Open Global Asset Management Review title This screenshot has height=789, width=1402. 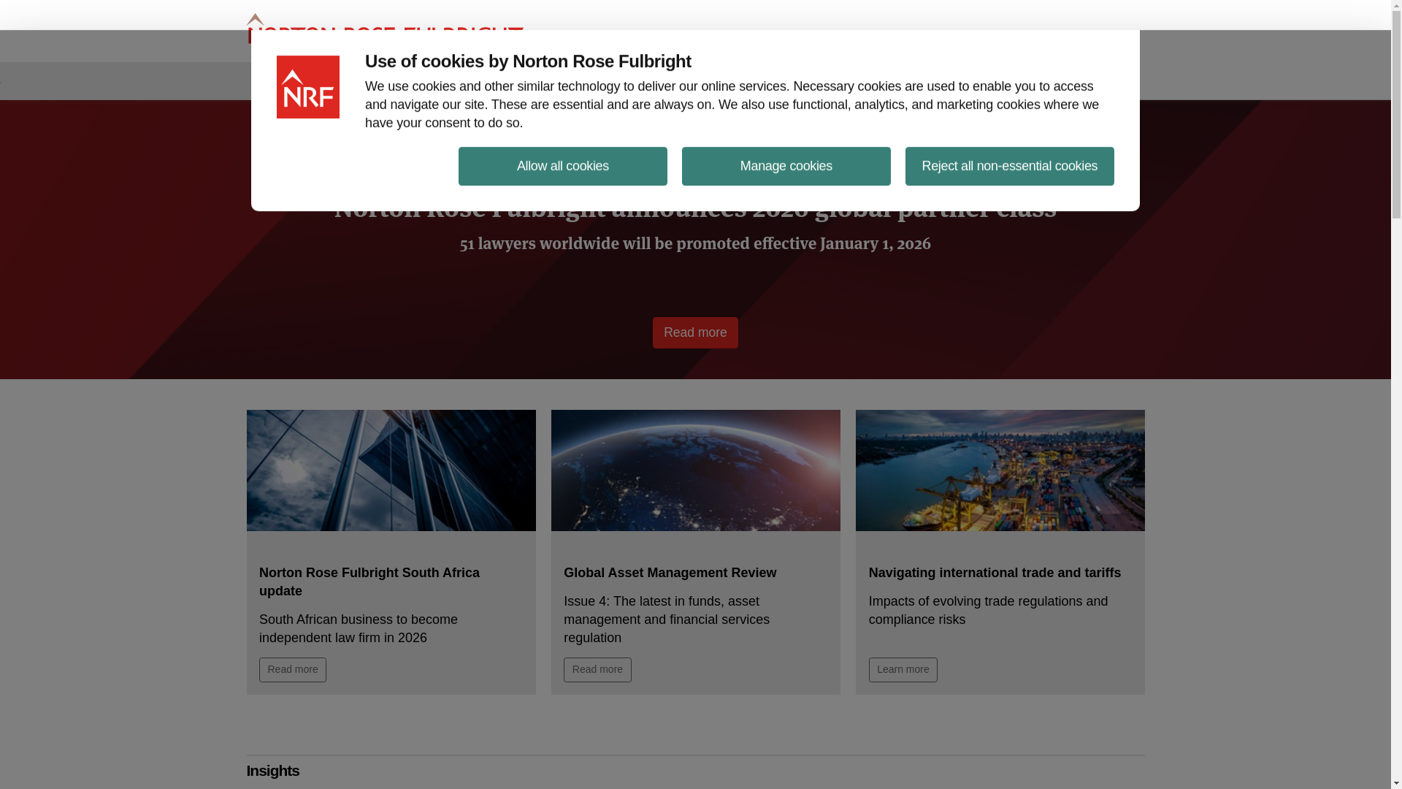point(670,573)
